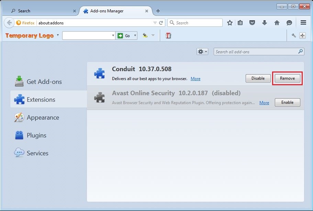
Task: Click the highlighter pen toolbar icon
Action: pos(145,35)
